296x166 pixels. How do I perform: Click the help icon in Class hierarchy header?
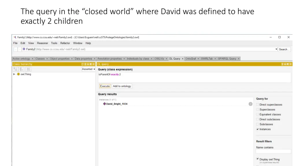pos(82,64)
